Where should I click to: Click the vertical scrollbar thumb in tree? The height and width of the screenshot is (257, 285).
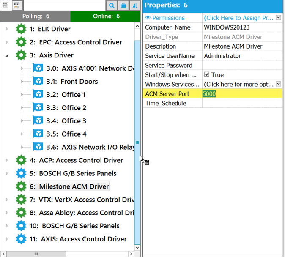point(137,142)
